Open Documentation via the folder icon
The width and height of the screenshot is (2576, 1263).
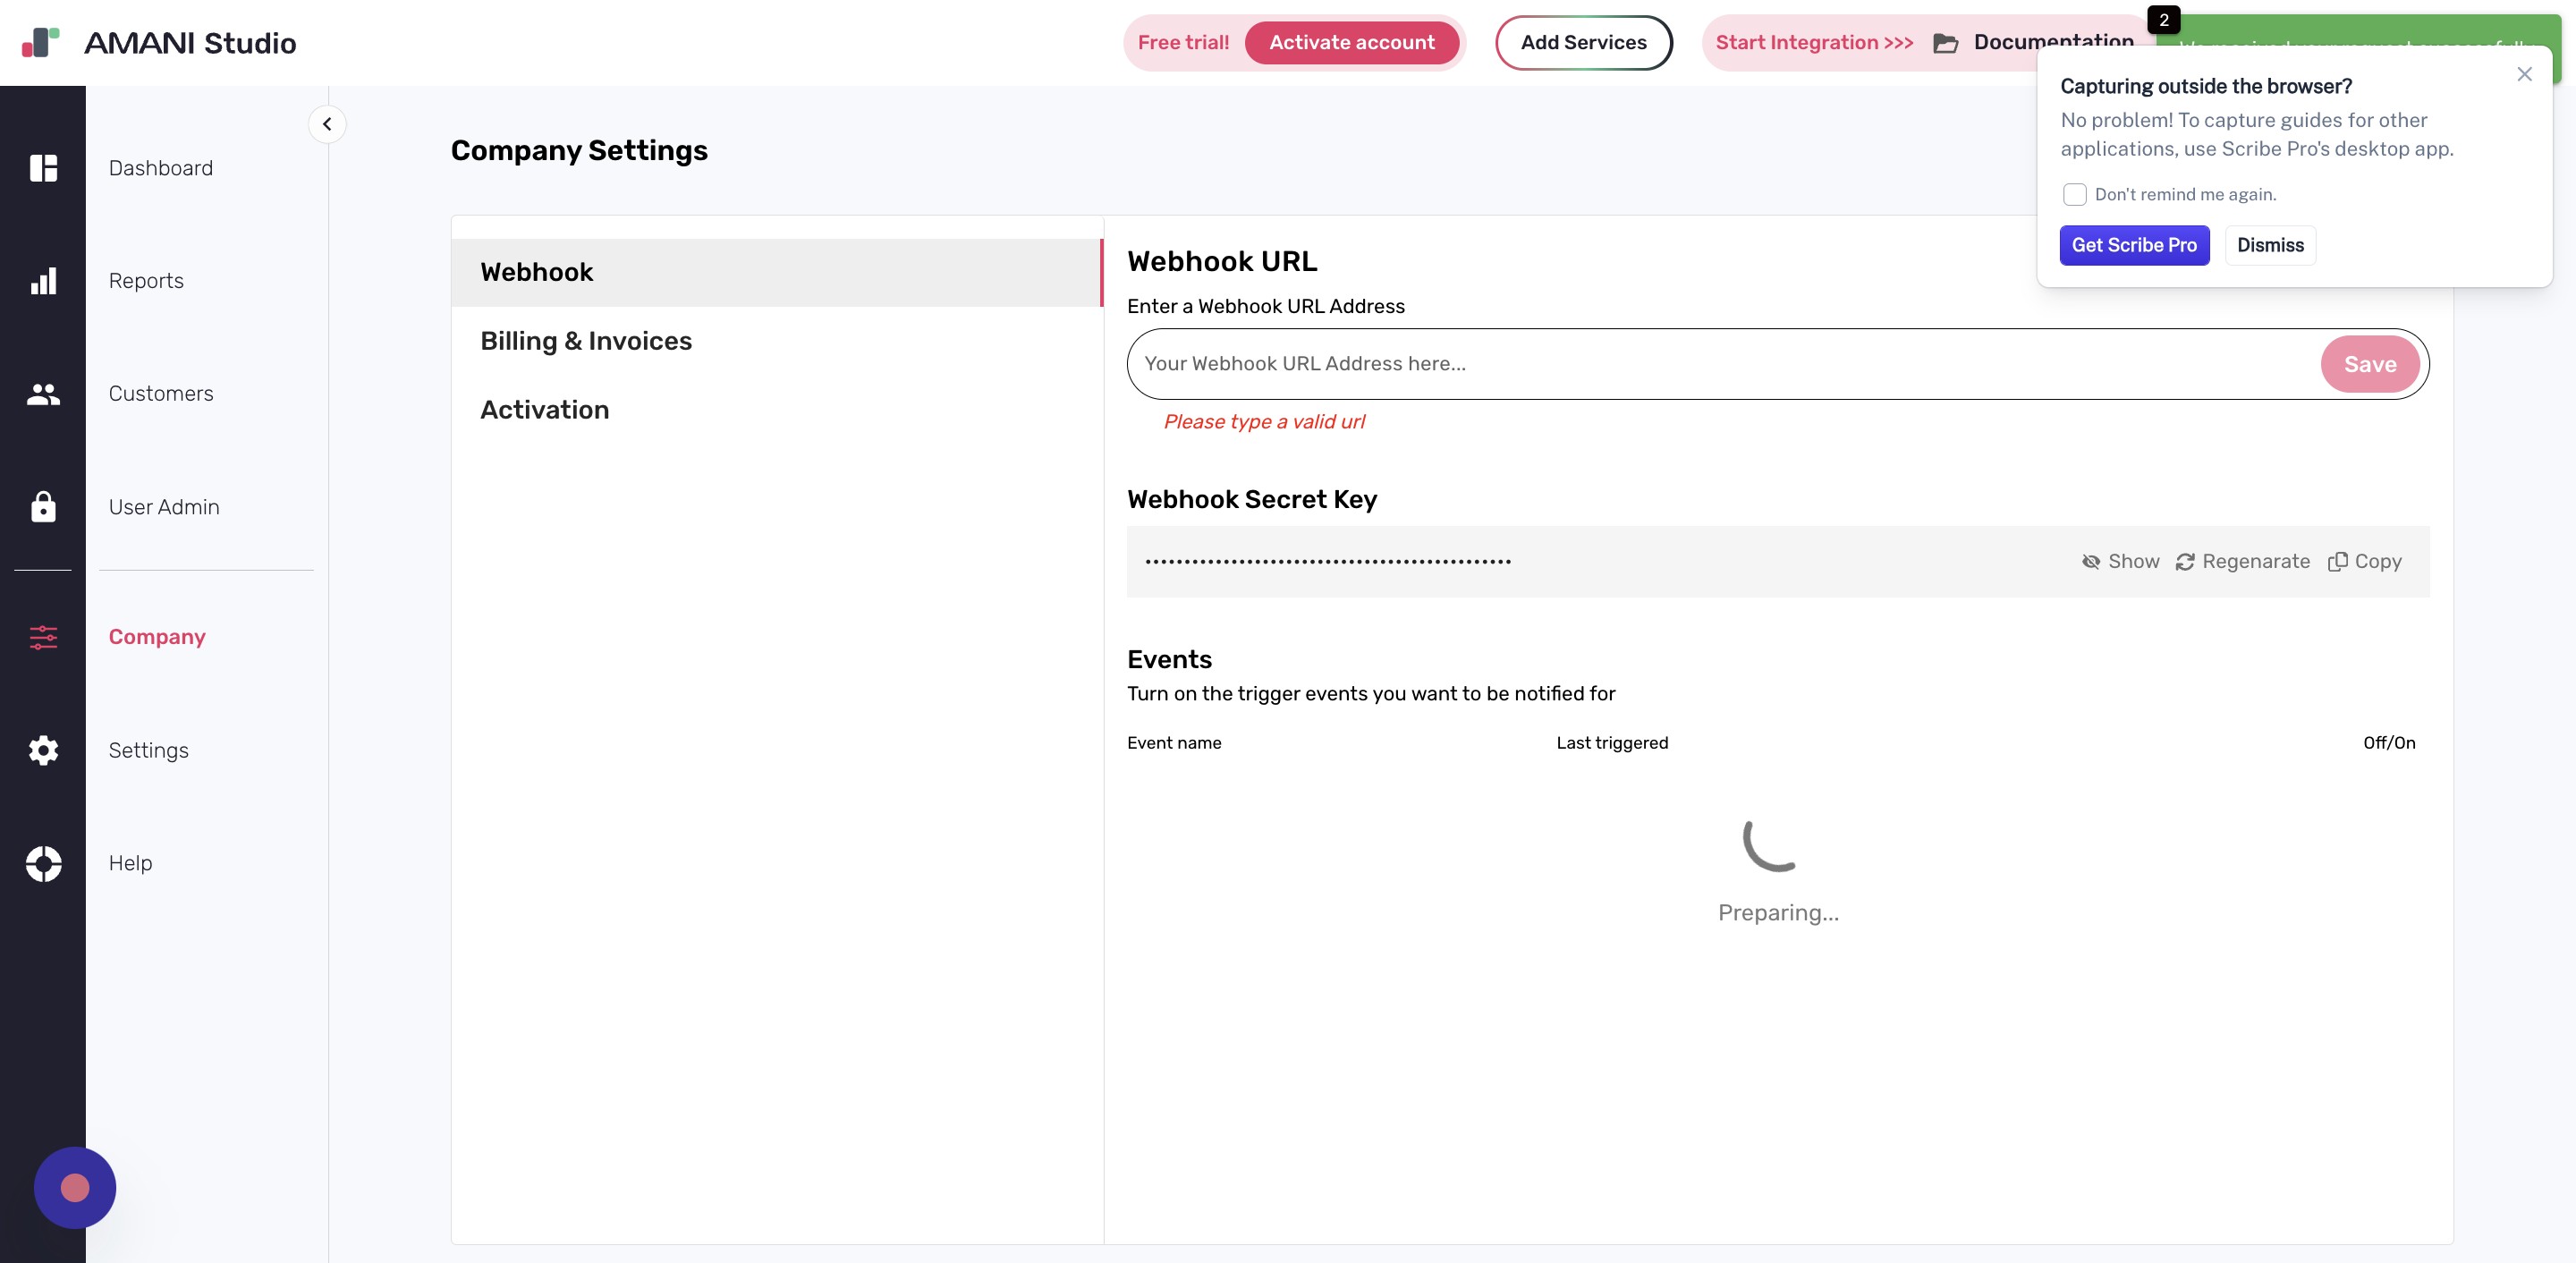(x=1947, y=42)
